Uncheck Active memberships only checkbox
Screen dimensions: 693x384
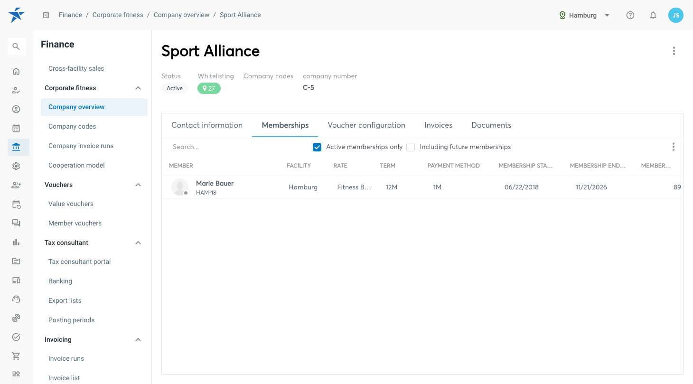coord(317,147)
